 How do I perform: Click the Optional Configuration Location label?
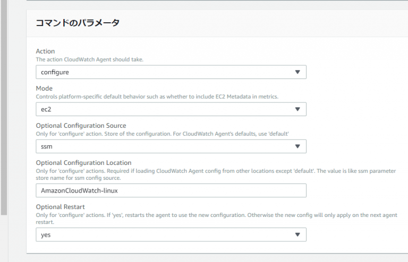(83, 163)
